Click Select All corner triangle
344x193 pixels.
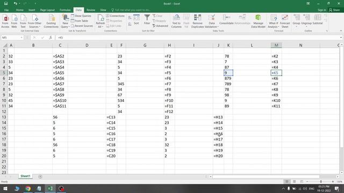5,45
